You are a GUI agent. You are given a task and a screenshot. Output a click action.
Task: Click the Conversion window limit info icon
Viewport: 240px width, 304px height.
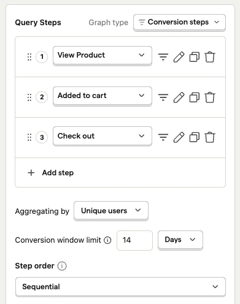pos(107,240)
